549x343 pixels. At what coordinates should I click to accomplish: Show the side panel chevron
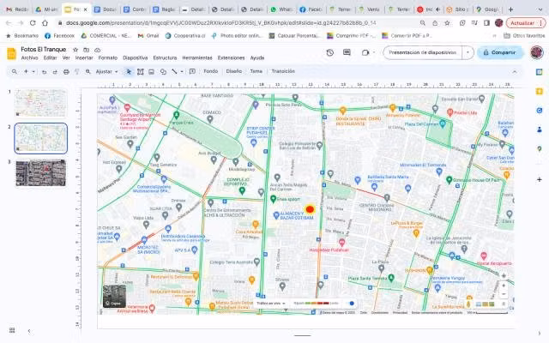tap(540, 333)
